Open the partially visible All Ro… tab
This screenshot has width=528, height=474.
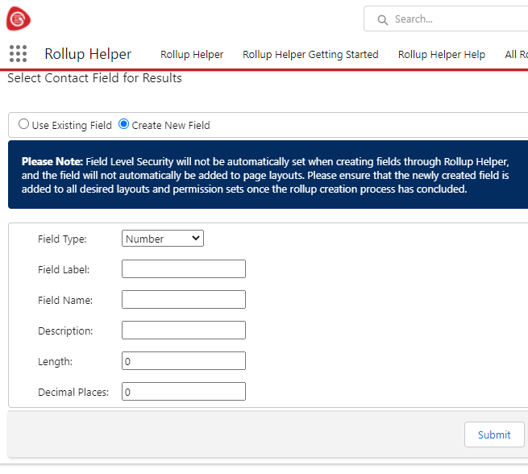coord(516,55)
